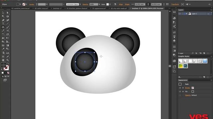Switch to 01 combine_exercise.ai tab

point(21,8)
